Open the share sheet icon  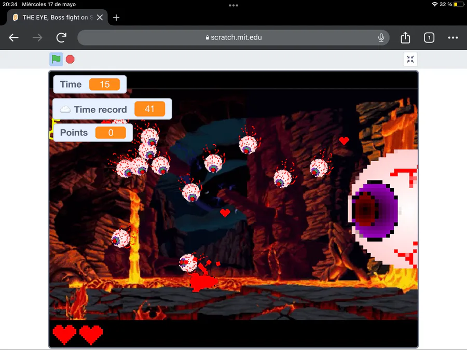pos(405,37)
